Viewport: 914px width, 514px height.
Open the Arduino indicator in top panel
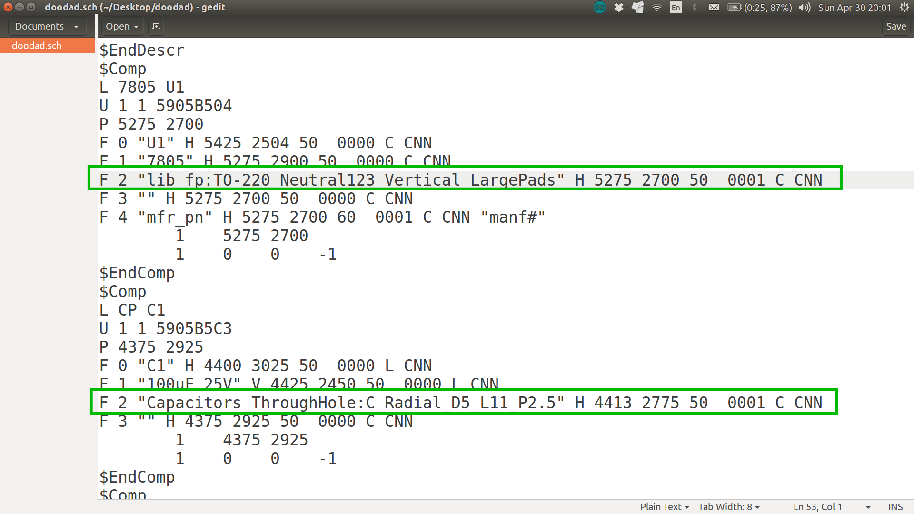(x=599, y=7)
